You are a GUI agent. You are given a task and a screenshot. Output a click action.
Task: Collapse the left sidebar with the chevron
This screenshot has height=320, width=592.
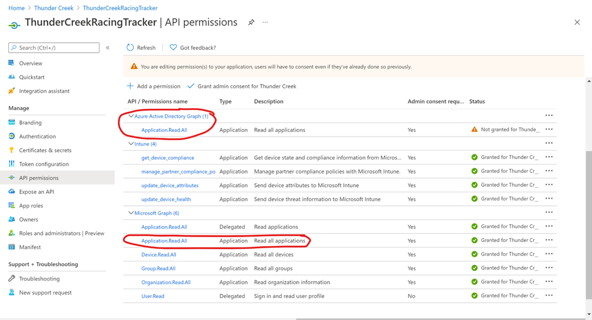108,47
